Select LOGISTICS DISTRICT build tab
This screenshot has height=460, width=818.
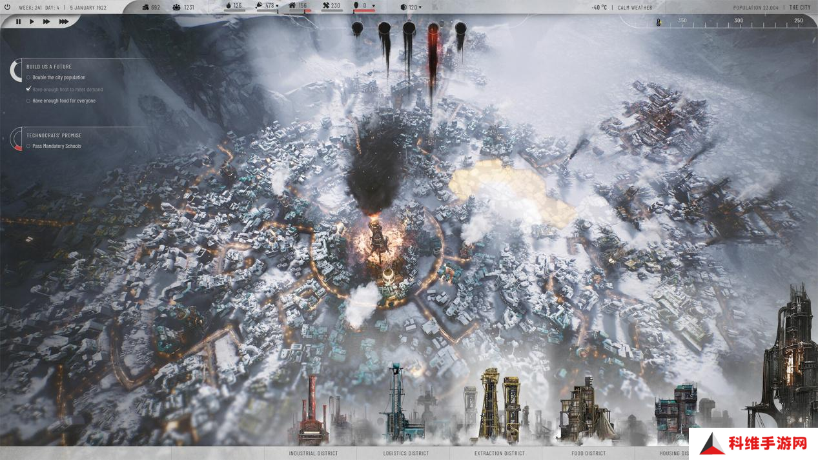[x=405, y=454]
